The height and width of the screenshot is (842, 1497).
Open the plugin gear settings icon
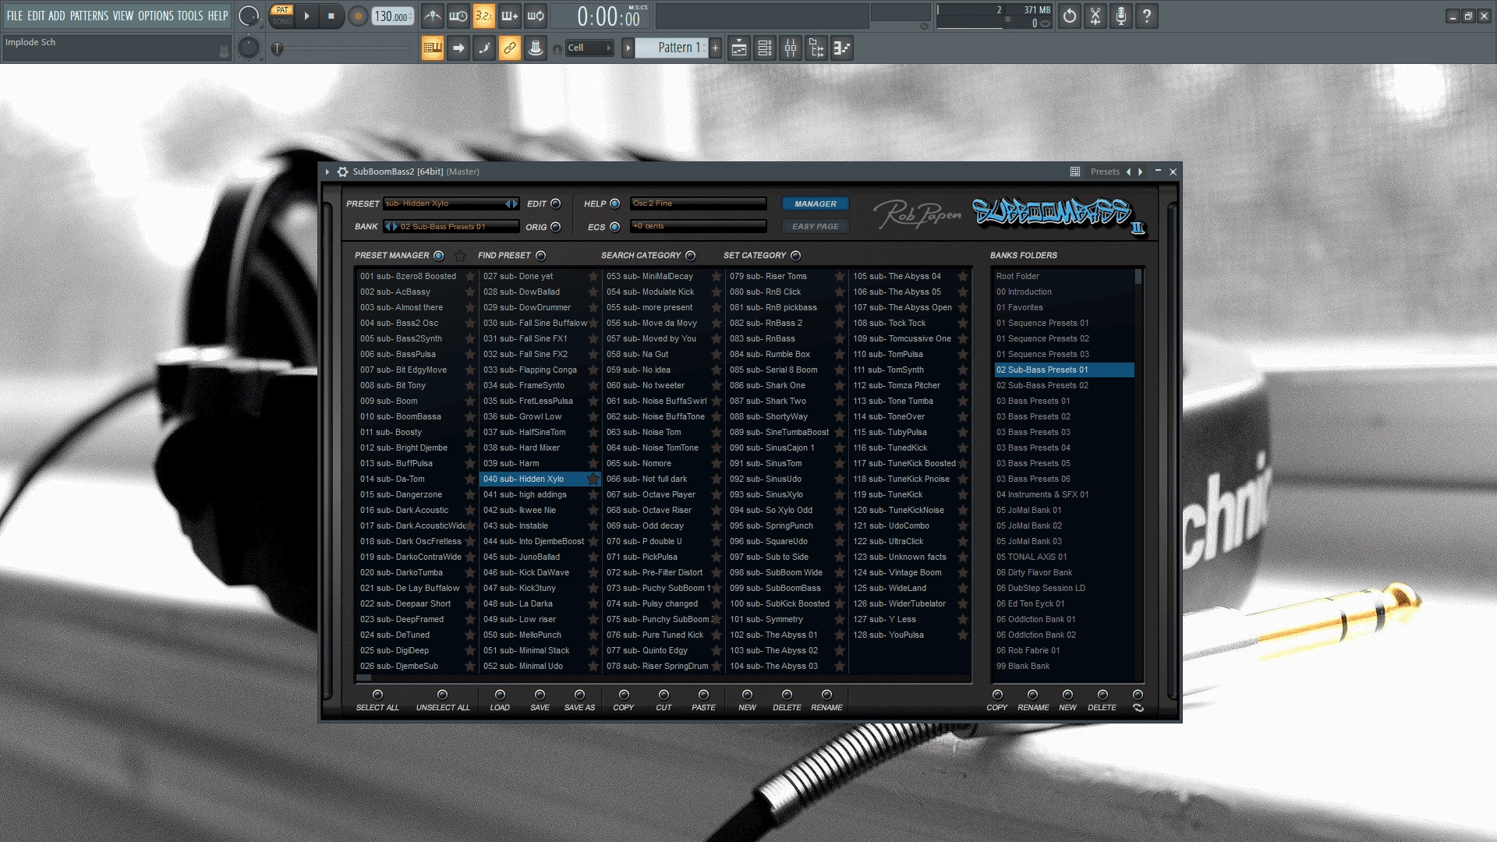pos(342,172)
